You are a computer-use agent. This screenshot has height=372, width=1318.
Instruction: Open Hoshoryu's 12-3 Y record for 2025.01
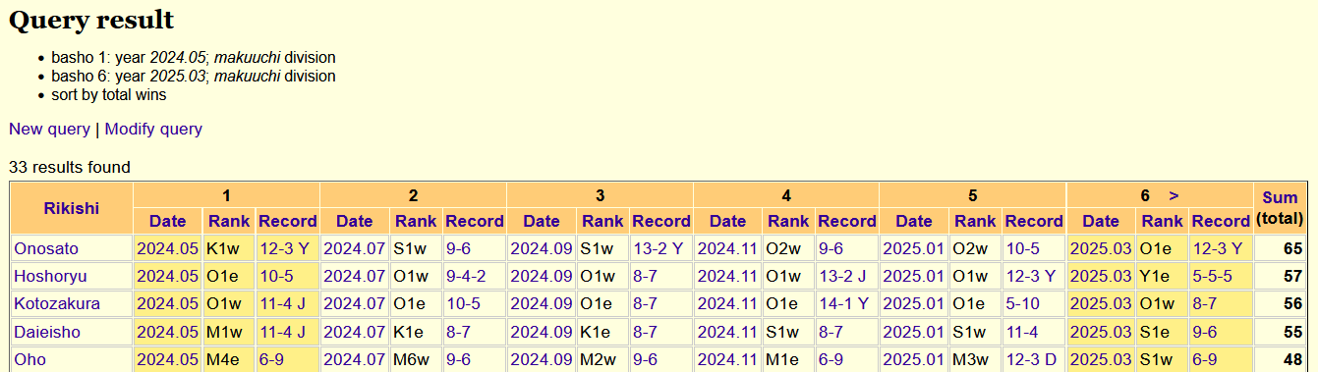[1031, 277]
